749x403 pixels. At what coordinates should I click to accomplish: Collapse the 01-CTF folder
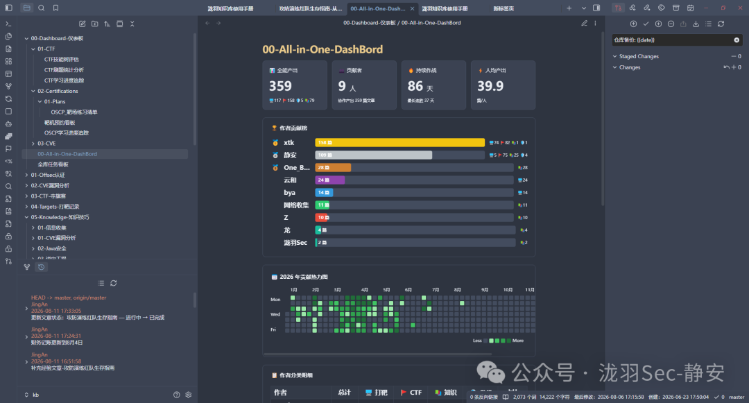[33, 49]
